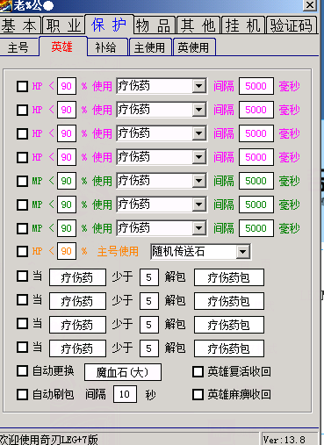Tick the 英雄复活收回 checkbox

[198, 371]
